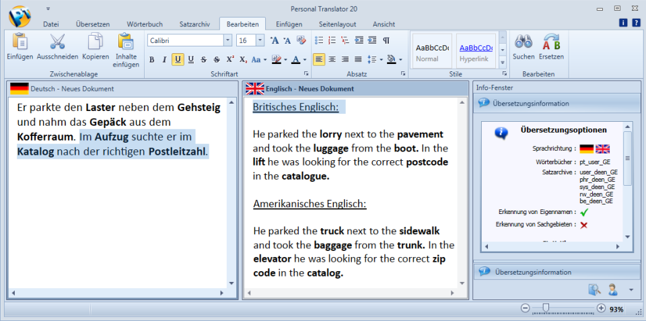The height and width of the screenshot is (321, 646).
Task: Click the line spacing icon
Action: coord(372,60)
